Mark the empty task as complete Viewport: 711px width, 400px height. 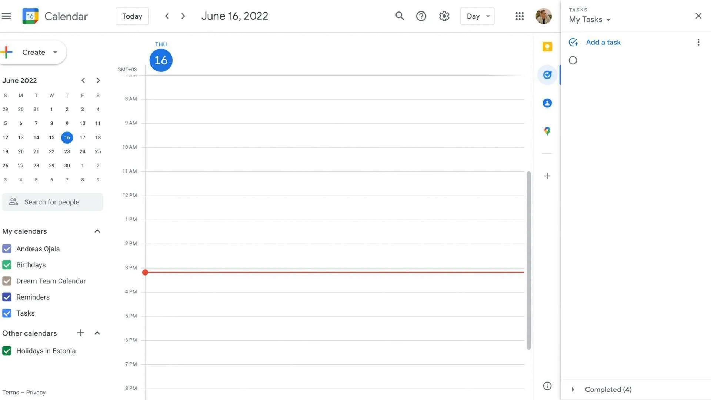pos(573,60)
